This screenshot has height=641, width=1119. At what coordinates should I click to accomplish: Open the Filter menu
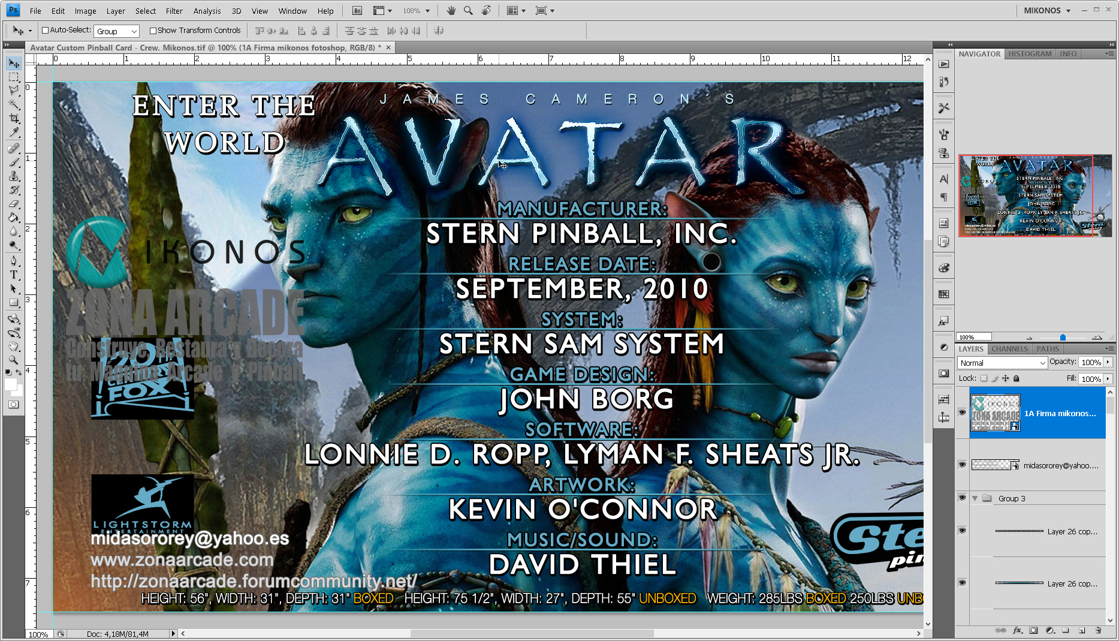coord(174,11)
